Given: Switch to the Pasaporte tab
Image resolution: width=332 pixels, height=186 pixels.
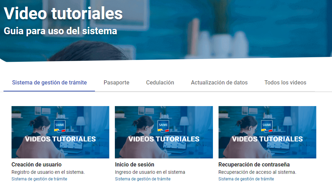Looking at the screenshot, I should [117, 82].
